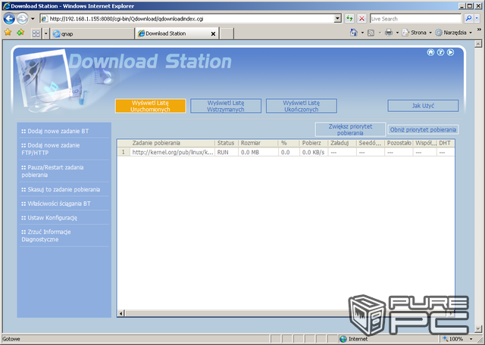Open the recent pages dropdown arrow

click(33, 19)
